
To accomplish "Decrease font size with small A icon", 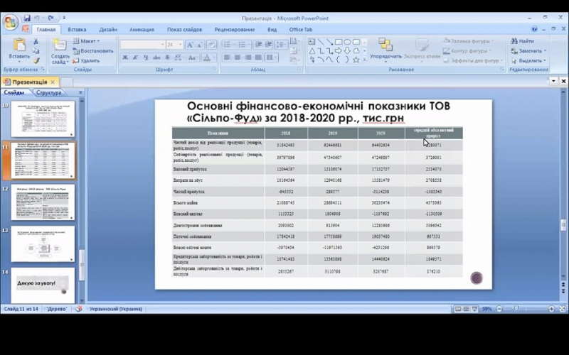I will [x=200, y=45].
